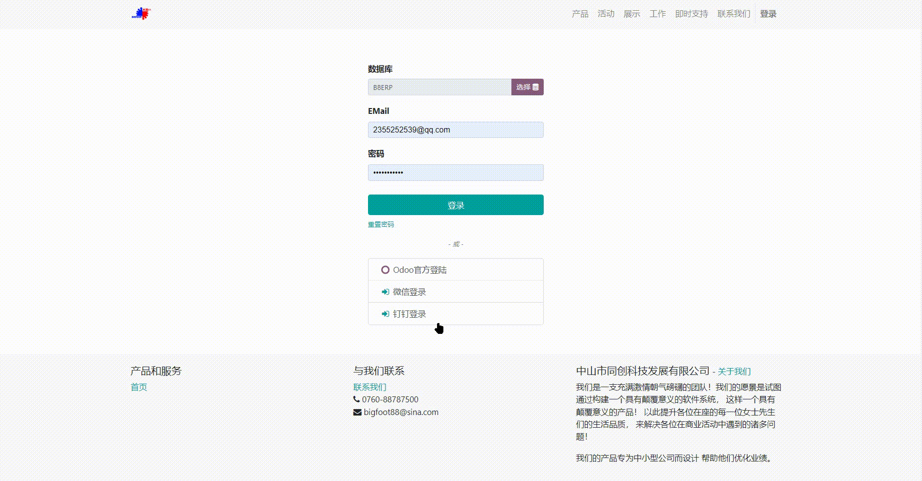922x481 pixels.
Task: Select 工作 in the top navigation
Action: click(x=658, y=14)
